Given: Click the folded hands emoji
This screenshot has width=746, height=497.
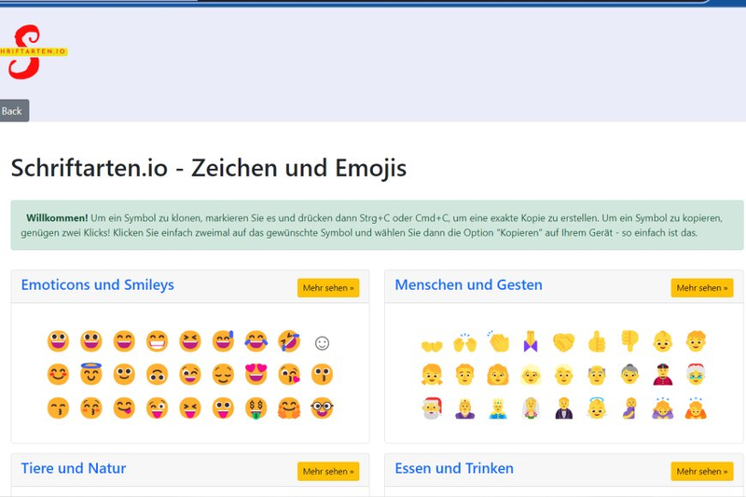Looking at the screenshot, I should (531, 342).
